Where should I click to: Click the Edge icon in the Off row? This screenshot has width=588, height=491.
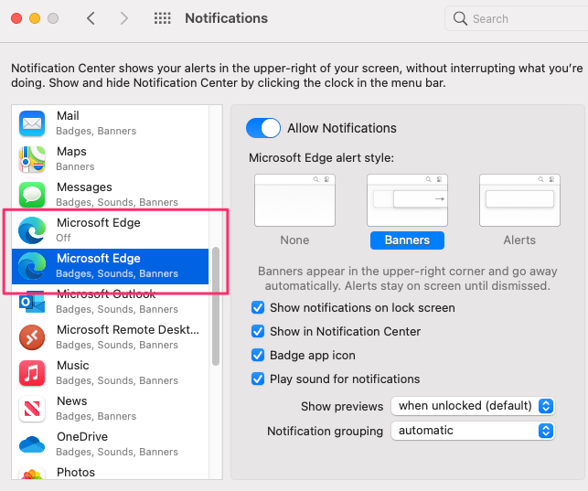pos(32,230)
